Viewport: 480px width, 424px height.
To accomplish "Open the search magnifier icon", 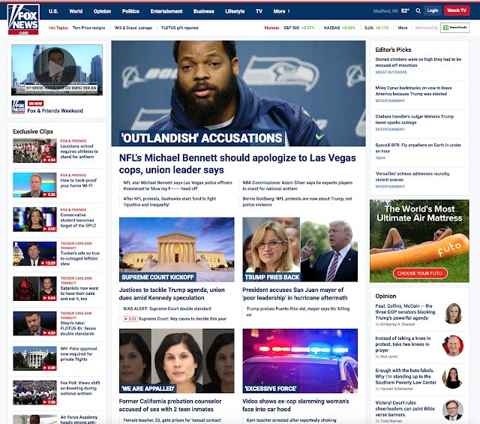I will [418, 11].
